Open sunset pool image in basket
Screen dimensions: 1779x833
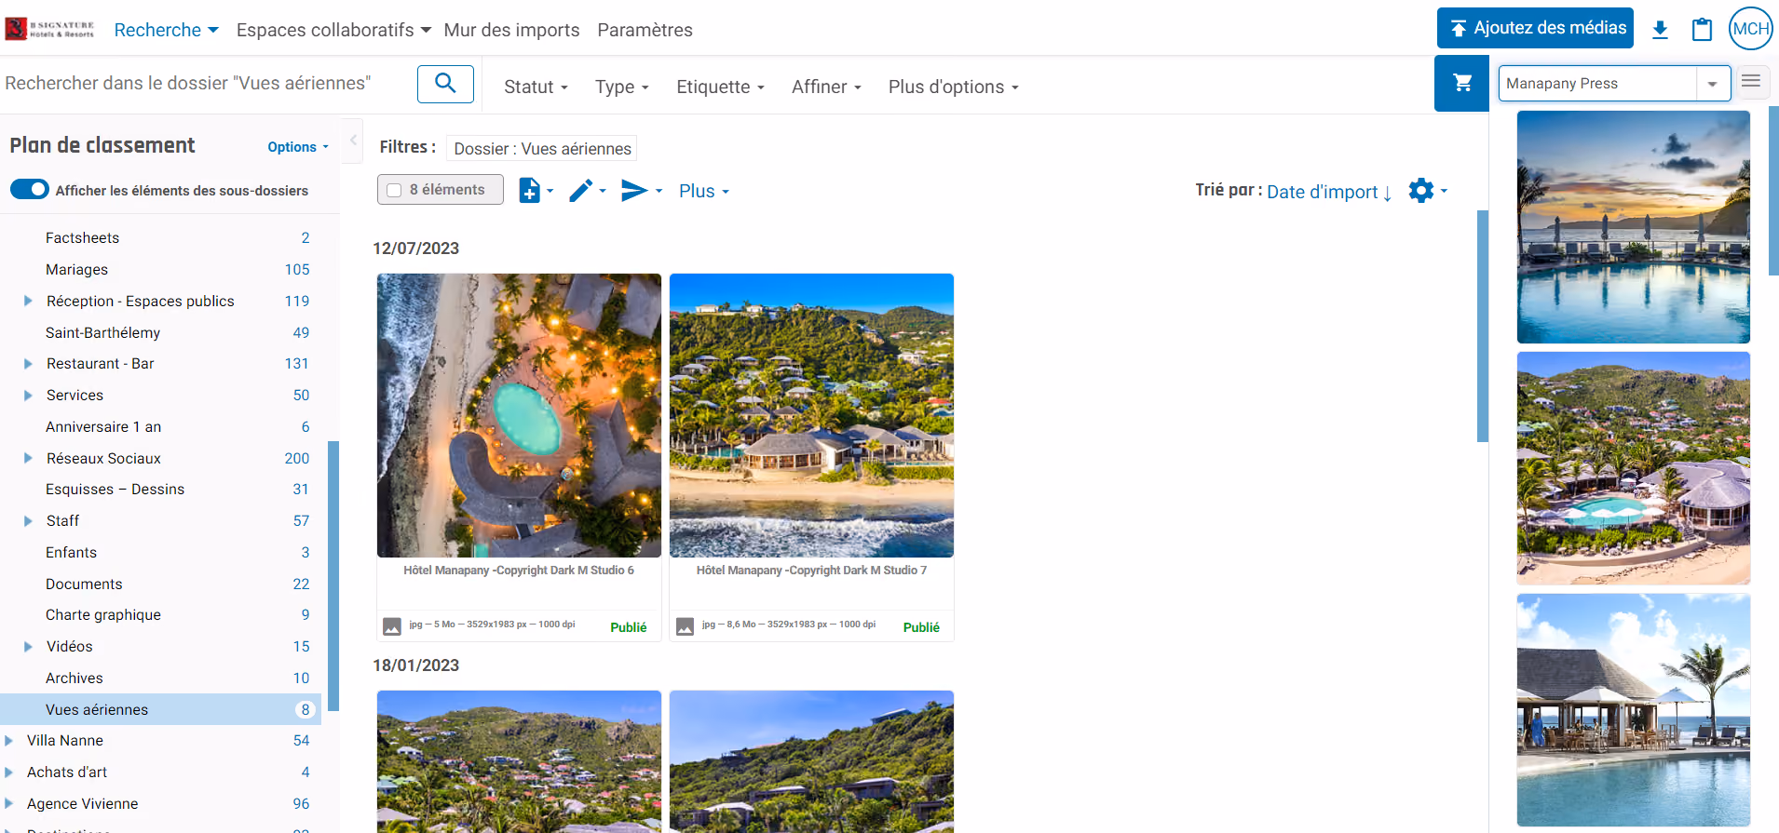coord(1633,227)
